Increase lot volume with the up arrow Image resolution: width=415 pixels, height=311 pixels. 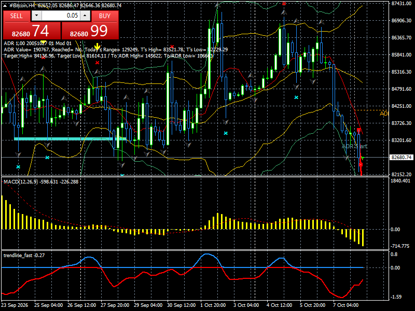click(x=85, y=16)
